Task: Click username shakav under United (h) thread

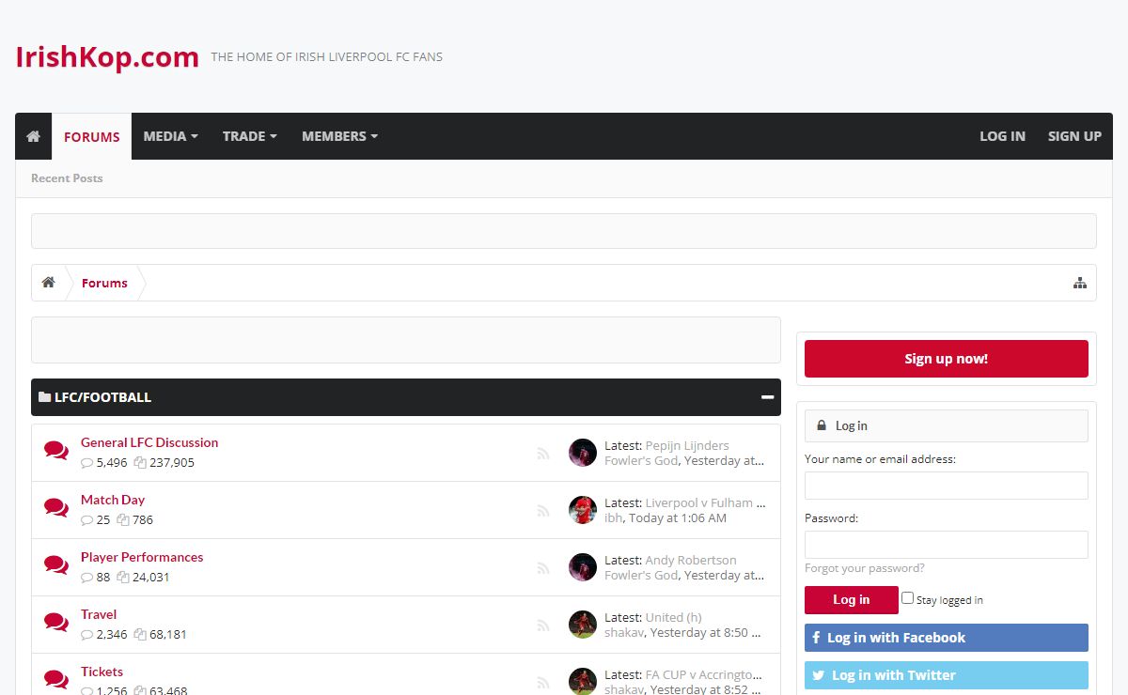Action: 624,632
